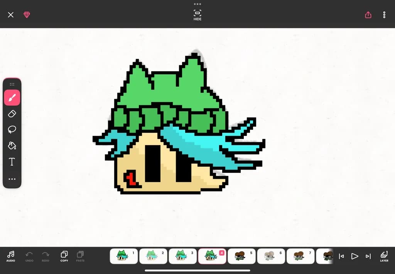Screen dimensions: 395x274
Task: Close the editor with the X icon
Action: click(10, 15)
